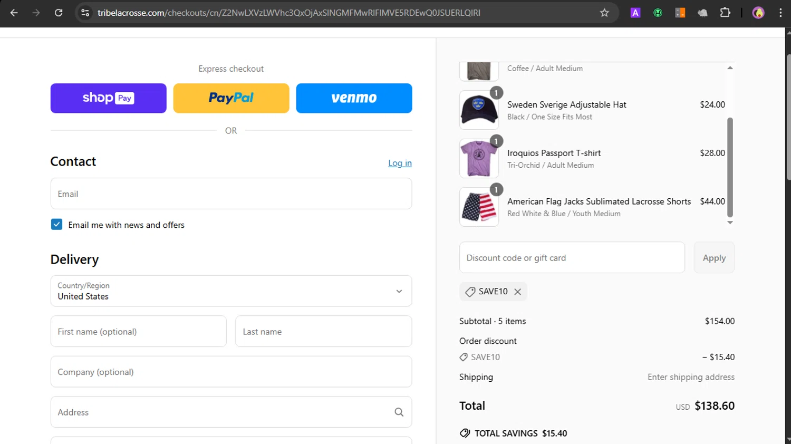Click the address bar URL

[x=289, y=13]
